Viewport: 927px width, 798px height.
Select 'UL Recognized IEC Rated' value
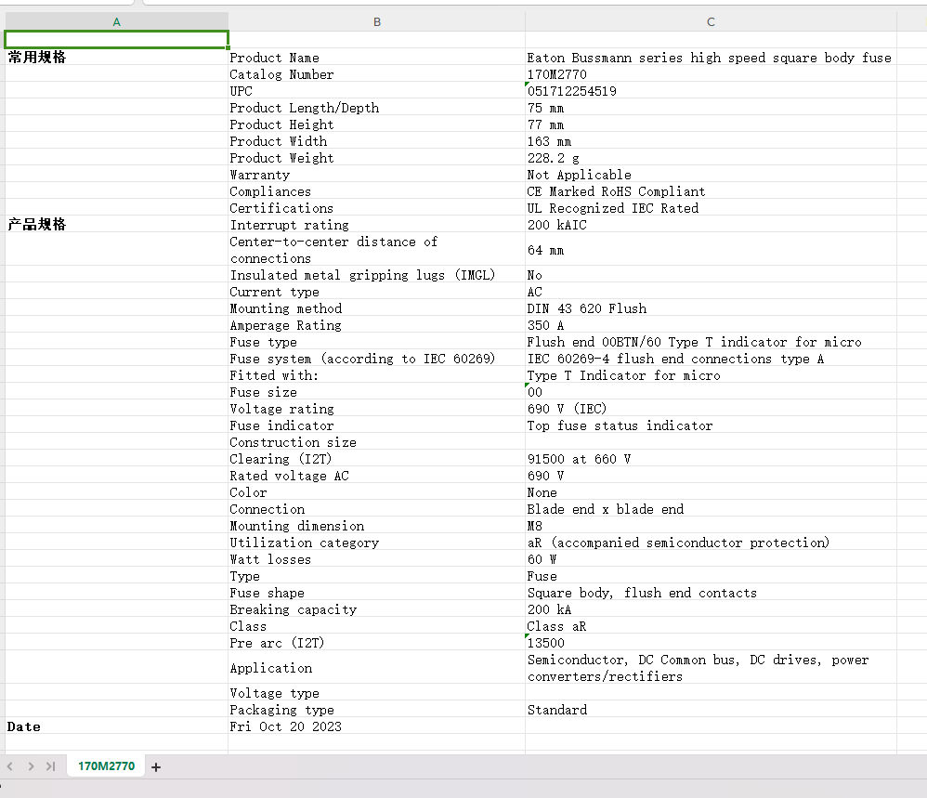tap(711, 207)
